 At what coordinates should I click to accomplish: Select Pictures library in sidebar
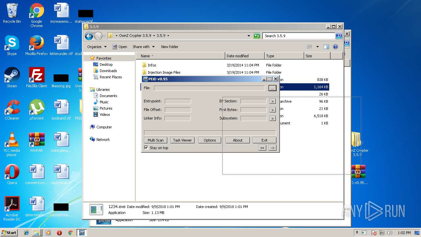pos(106,108)
